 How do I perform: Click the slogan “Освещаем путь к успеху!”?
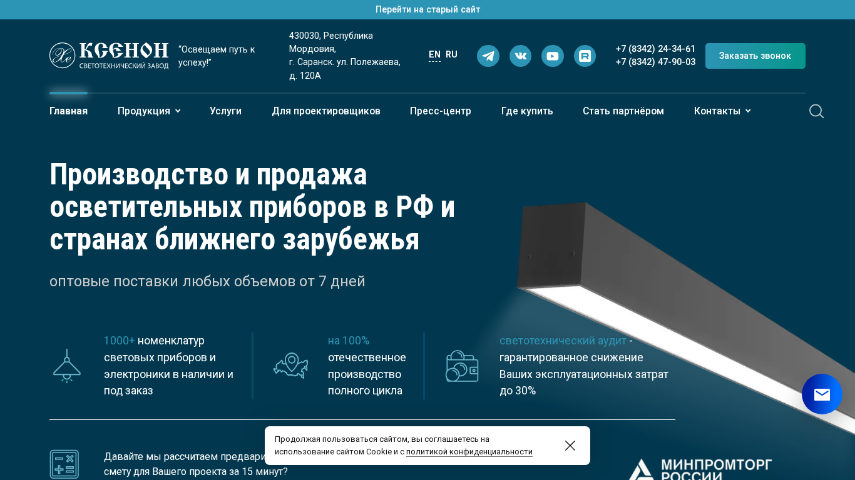217,56
